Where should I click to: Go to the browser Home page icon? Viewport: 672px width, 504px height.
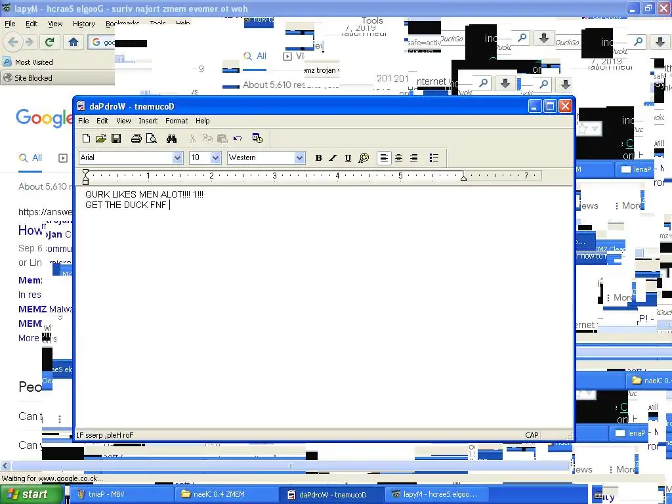(x=73, y=42)
